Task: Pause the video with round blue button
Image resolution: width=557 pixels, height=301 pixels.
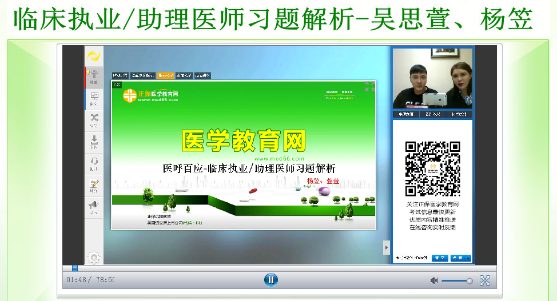Action: coord(271,280)
